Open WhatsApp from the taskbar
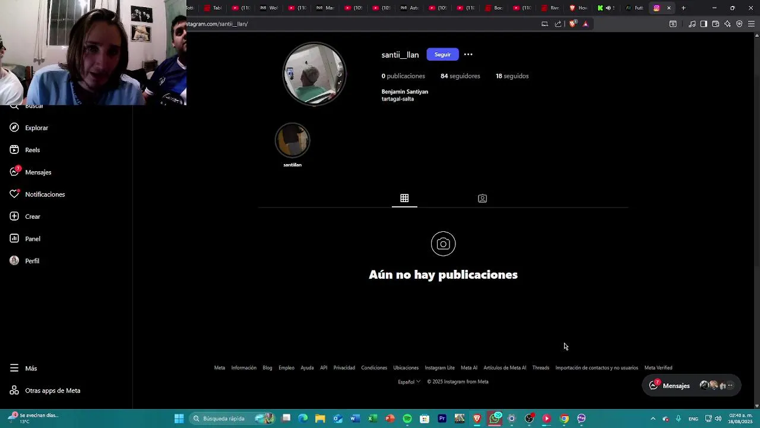Image resolution: width=760 pixels, height=428 pixels. [x=495, y=418]
